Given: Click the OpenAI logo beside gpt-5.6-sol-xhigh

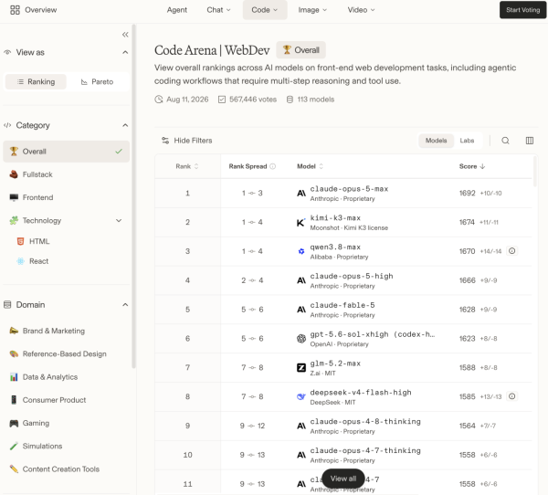Looking at the screenshot, I should pos(301,339).
